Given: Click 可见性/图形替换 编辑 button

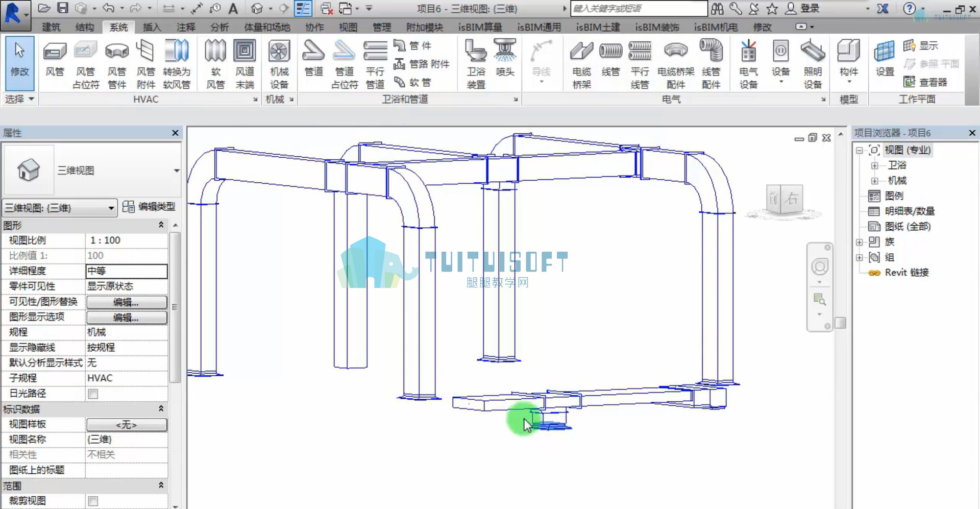Looking at the screenshot, I should tap(127, 302).
